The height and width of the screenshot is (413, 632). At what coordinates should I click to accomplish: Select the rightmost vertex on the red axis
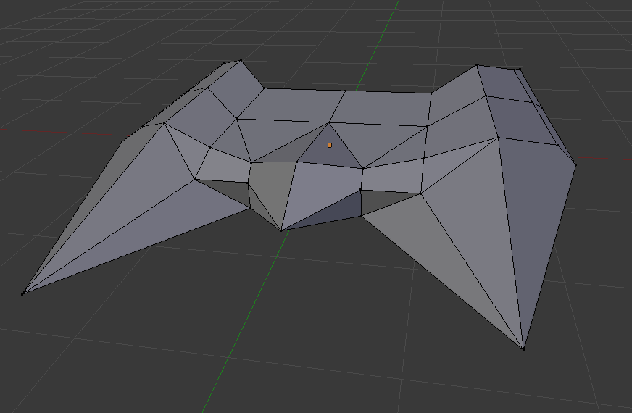coord(575,164)
